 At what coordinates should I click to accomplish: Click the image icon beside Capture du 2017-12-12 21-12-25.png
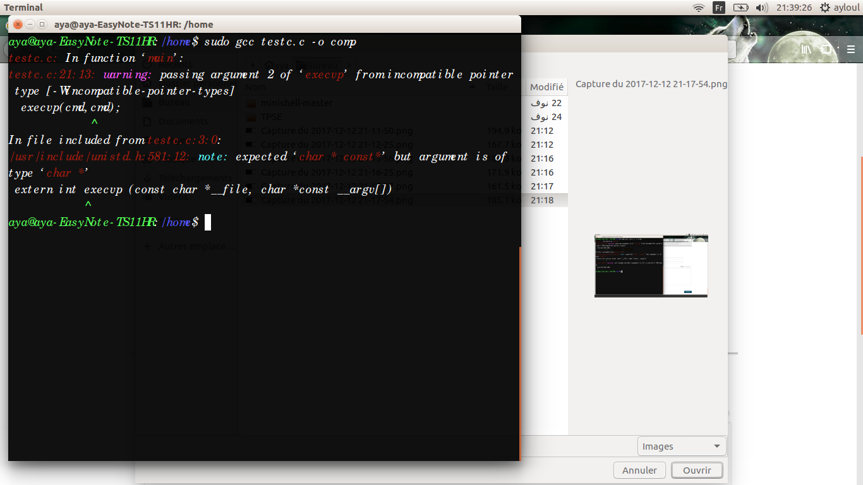point(251,144)
